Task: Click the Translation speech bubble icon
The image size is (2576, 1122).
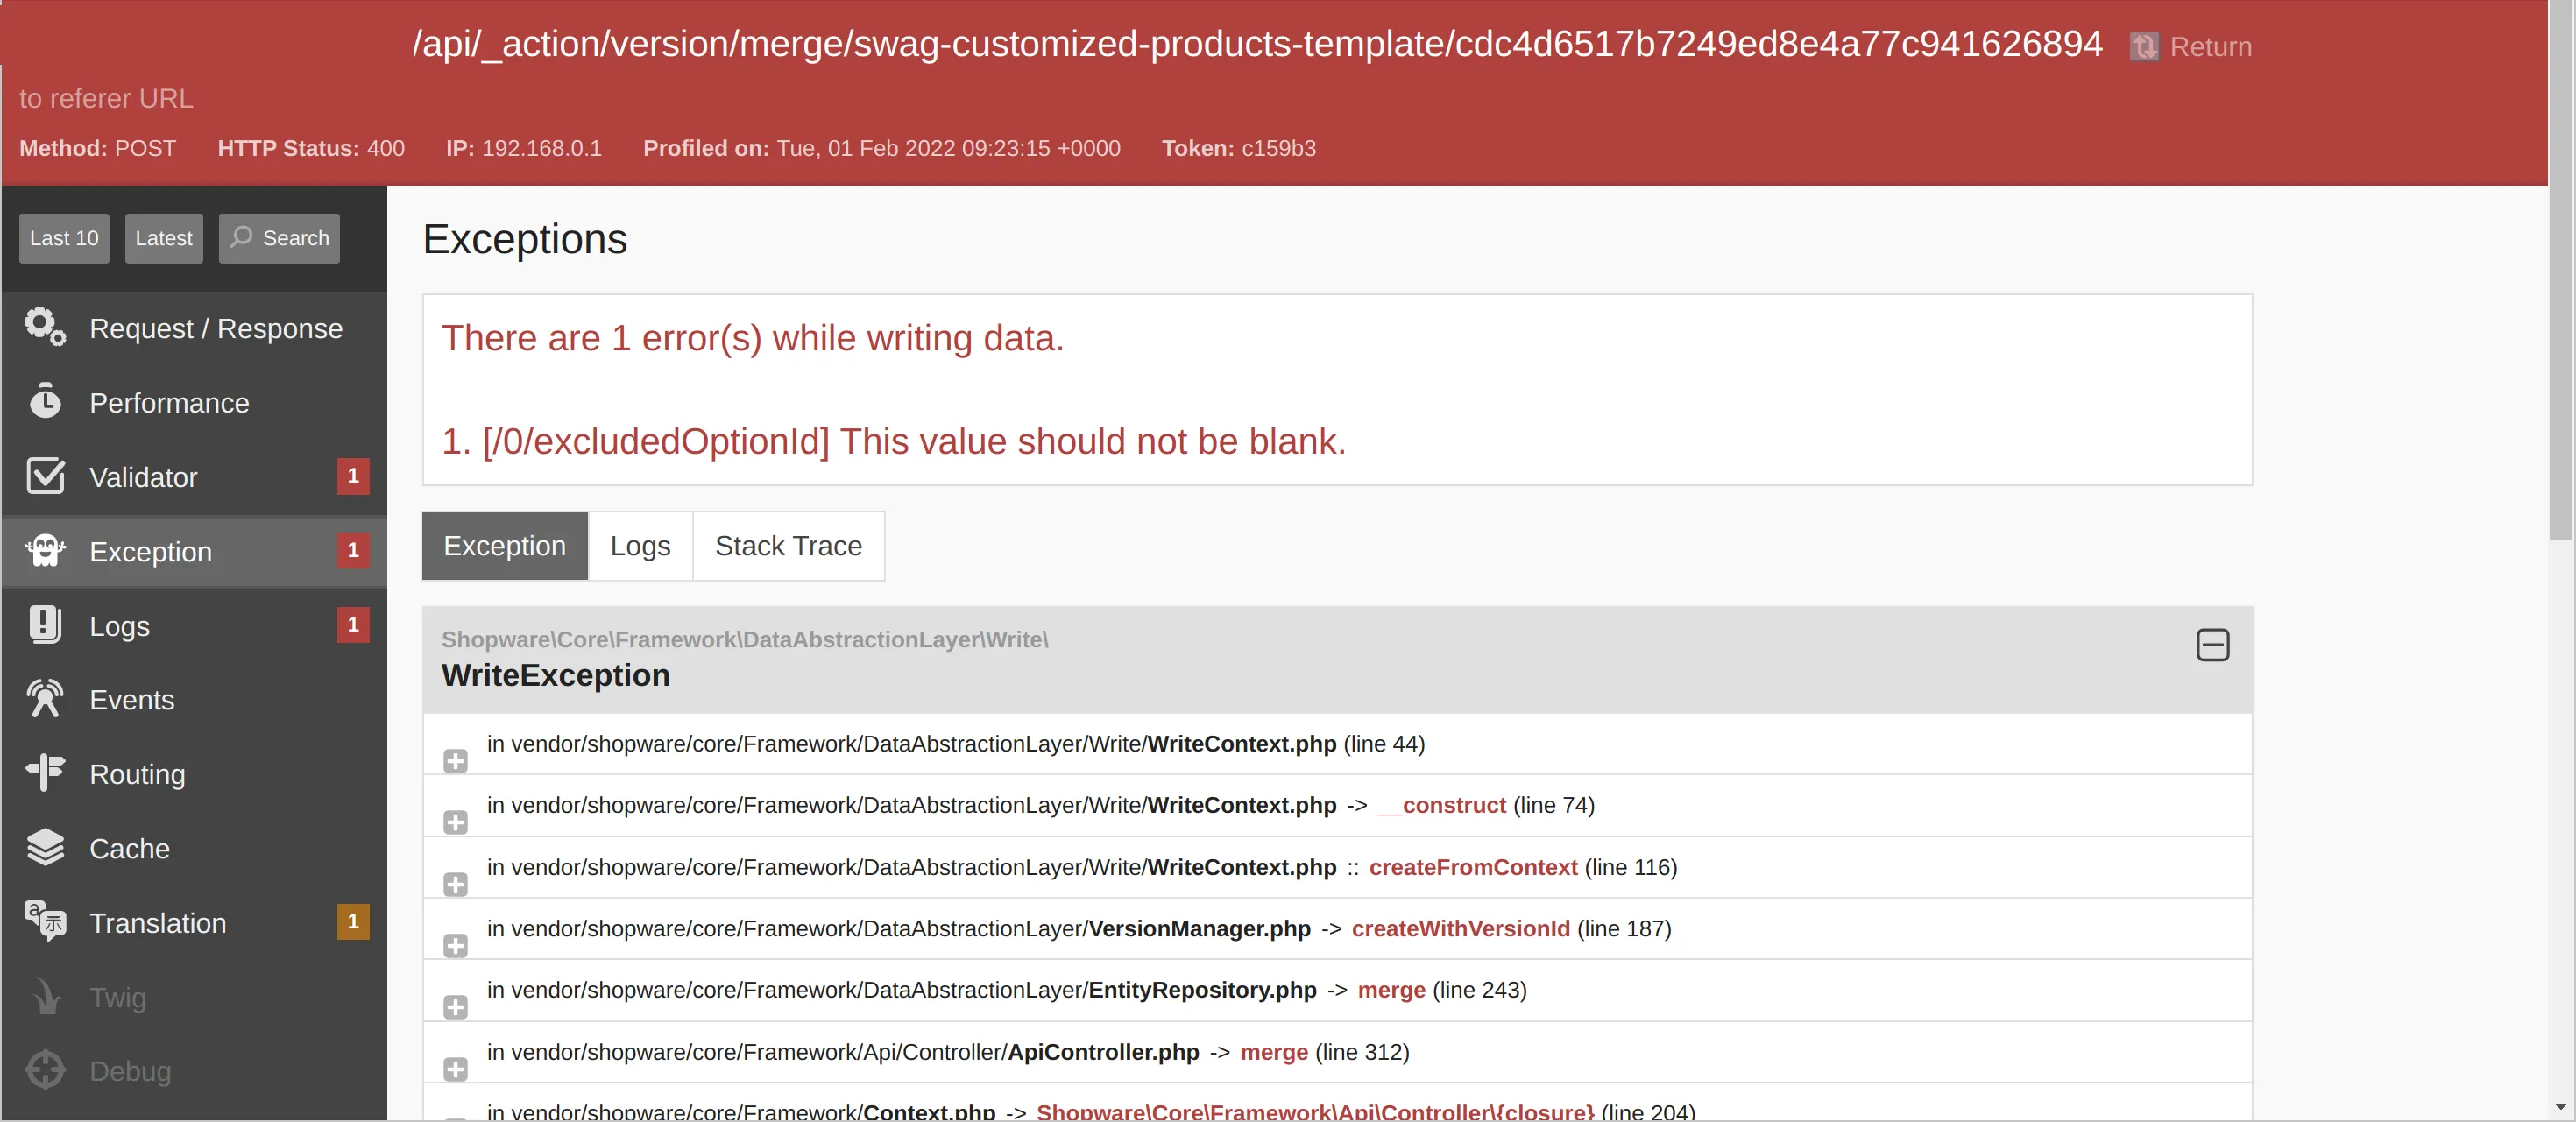Action: pyautogui.click(x=45, y=922)
